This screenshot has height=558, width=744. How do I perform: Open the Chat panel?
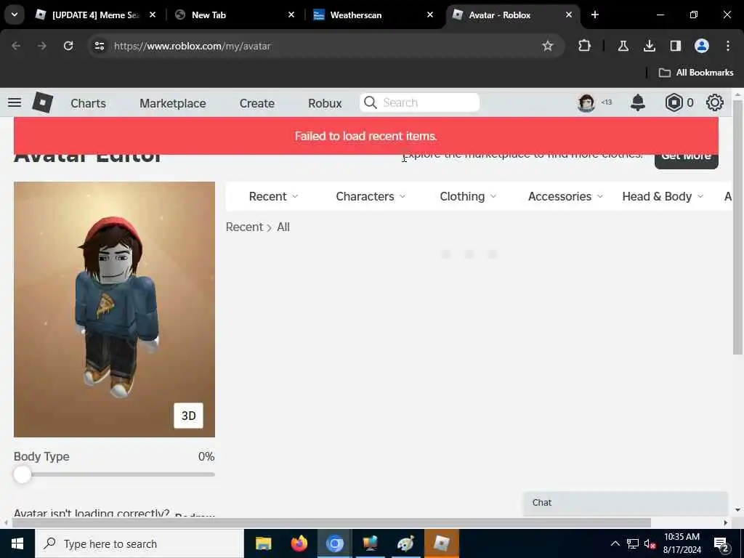[626, 503]
